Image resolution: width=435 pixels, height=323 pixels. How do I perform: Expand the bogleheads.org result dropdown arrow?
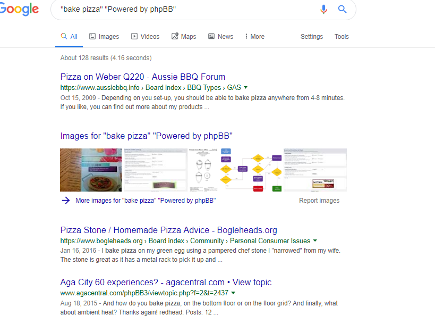(x=315, y=241)
